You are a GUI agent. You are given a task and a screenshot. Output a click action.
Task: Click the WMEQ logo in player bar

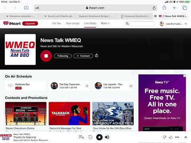(x=6, y=137)
